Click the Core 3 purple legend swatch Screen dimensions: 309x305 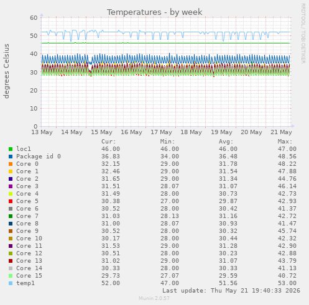click(x=11, y=186)
